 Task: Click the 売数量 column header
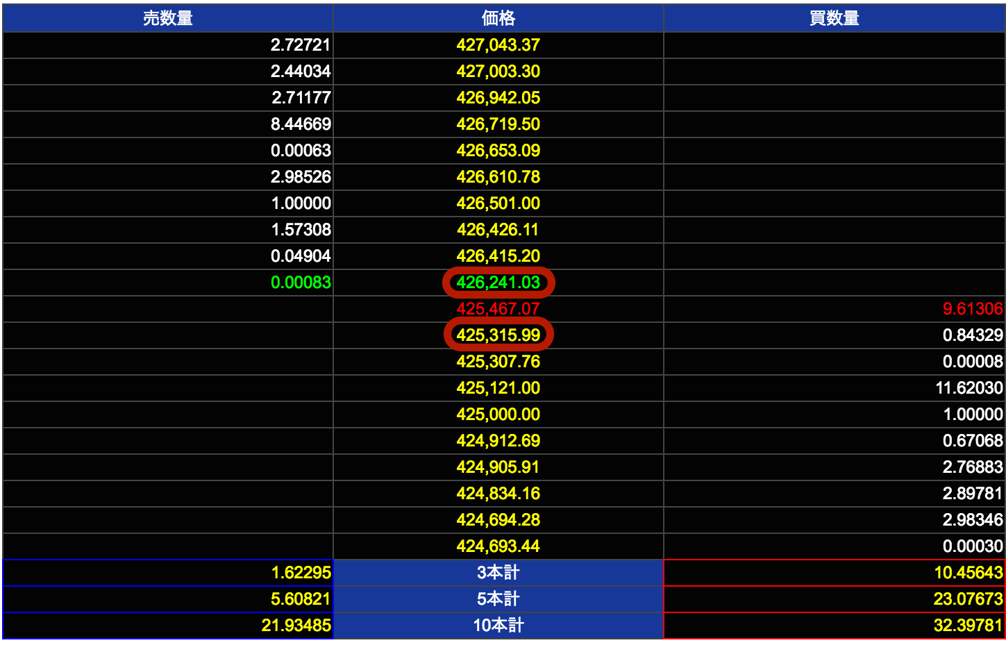coord(168,18)
